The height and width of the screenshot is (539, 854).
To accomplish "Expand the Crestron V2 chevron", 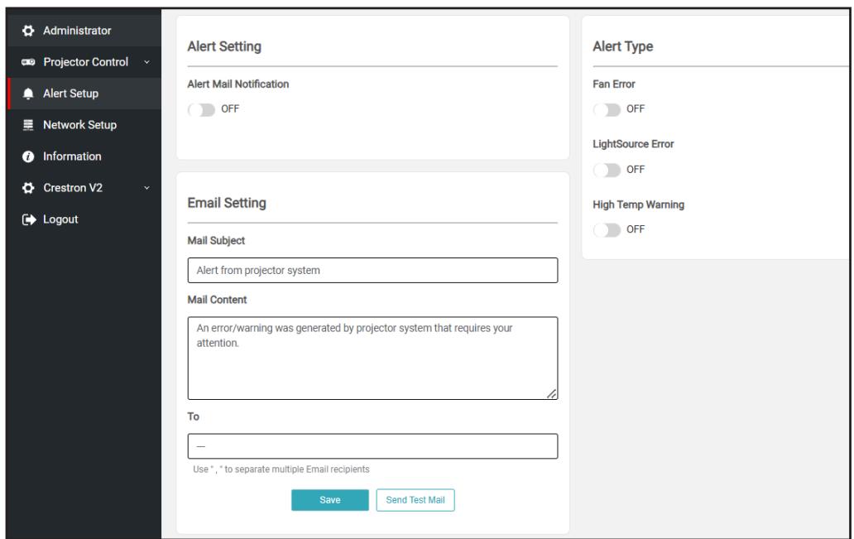I will [x=146, y=188].
